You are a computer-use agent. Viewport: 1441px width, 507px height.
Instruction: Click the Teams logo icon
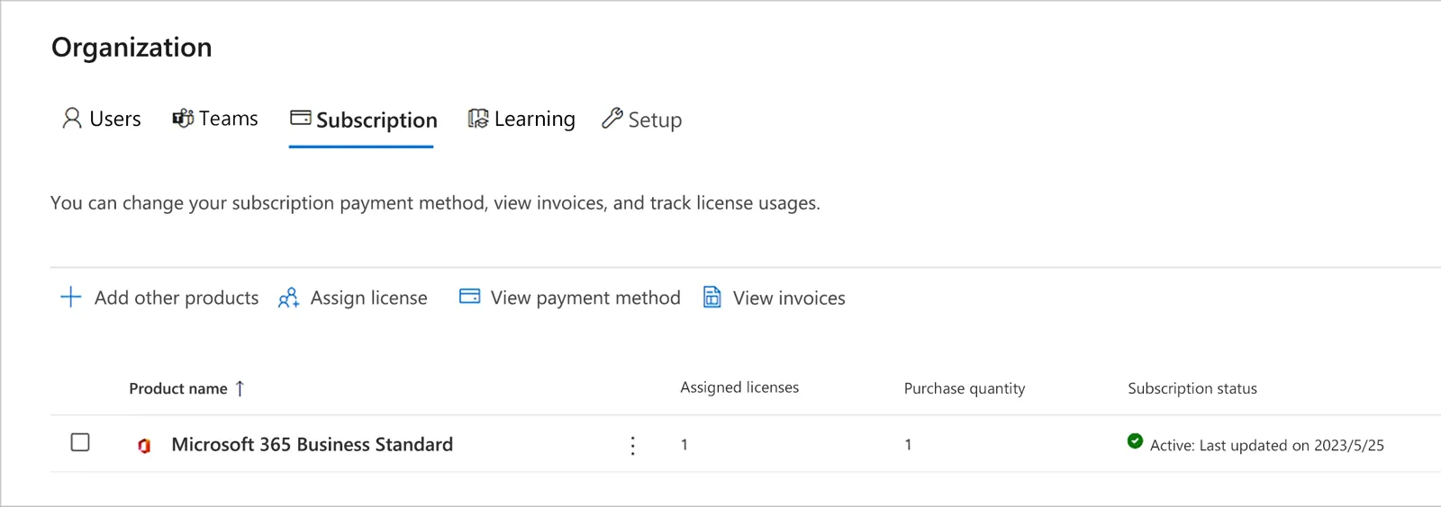[x=183, y=119]
